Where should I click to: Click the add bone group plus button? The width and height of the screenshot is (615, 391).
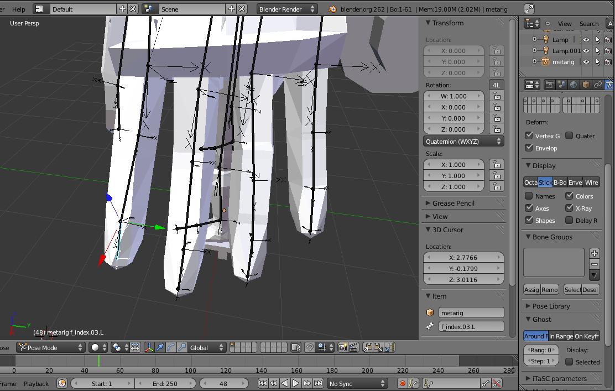coord(594,253)
